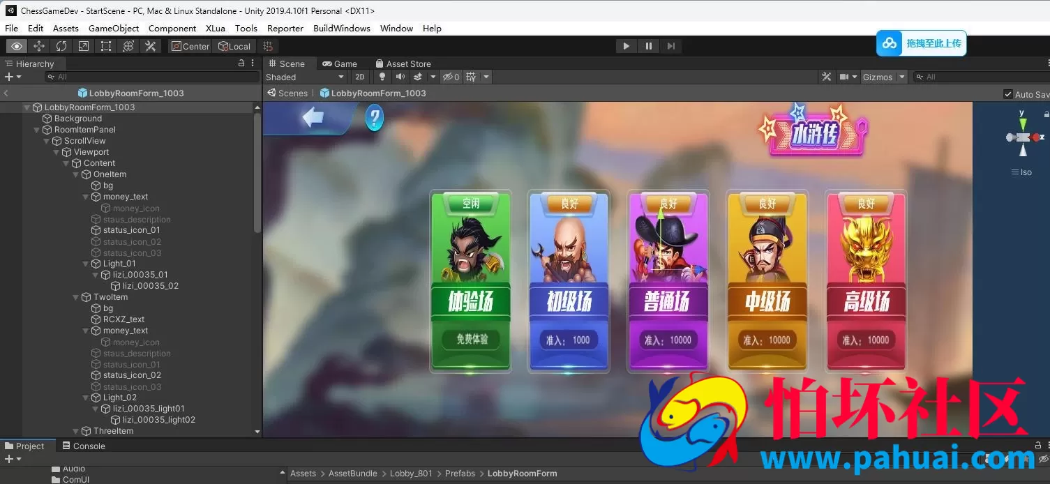Select the Scale tool
Image resolution: width=1050 pixels, height=484 pixels.
[84, 46]
